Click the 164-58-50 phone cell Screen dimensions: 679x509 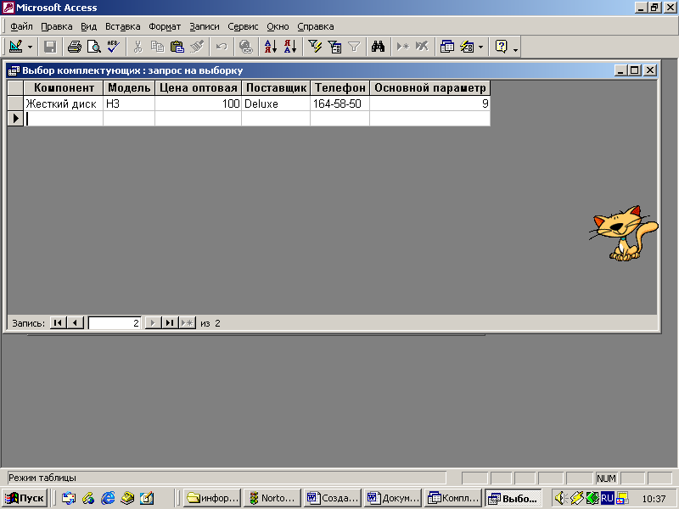coord(340,103)
